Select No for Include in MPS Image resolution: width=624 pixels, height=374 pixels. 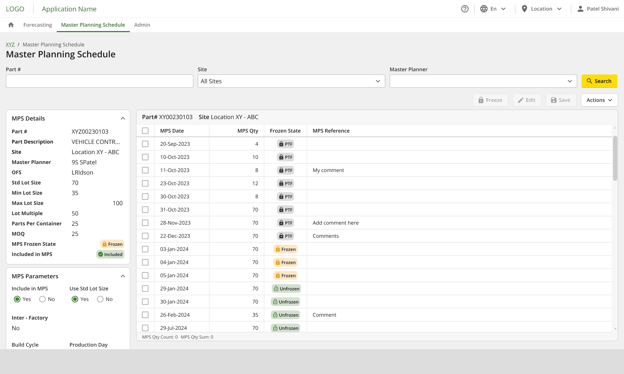pos(42,299)
